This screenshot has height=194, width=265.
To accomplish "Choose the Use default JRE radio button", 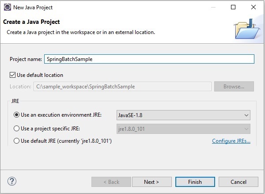I will click(x=17, y=141).
